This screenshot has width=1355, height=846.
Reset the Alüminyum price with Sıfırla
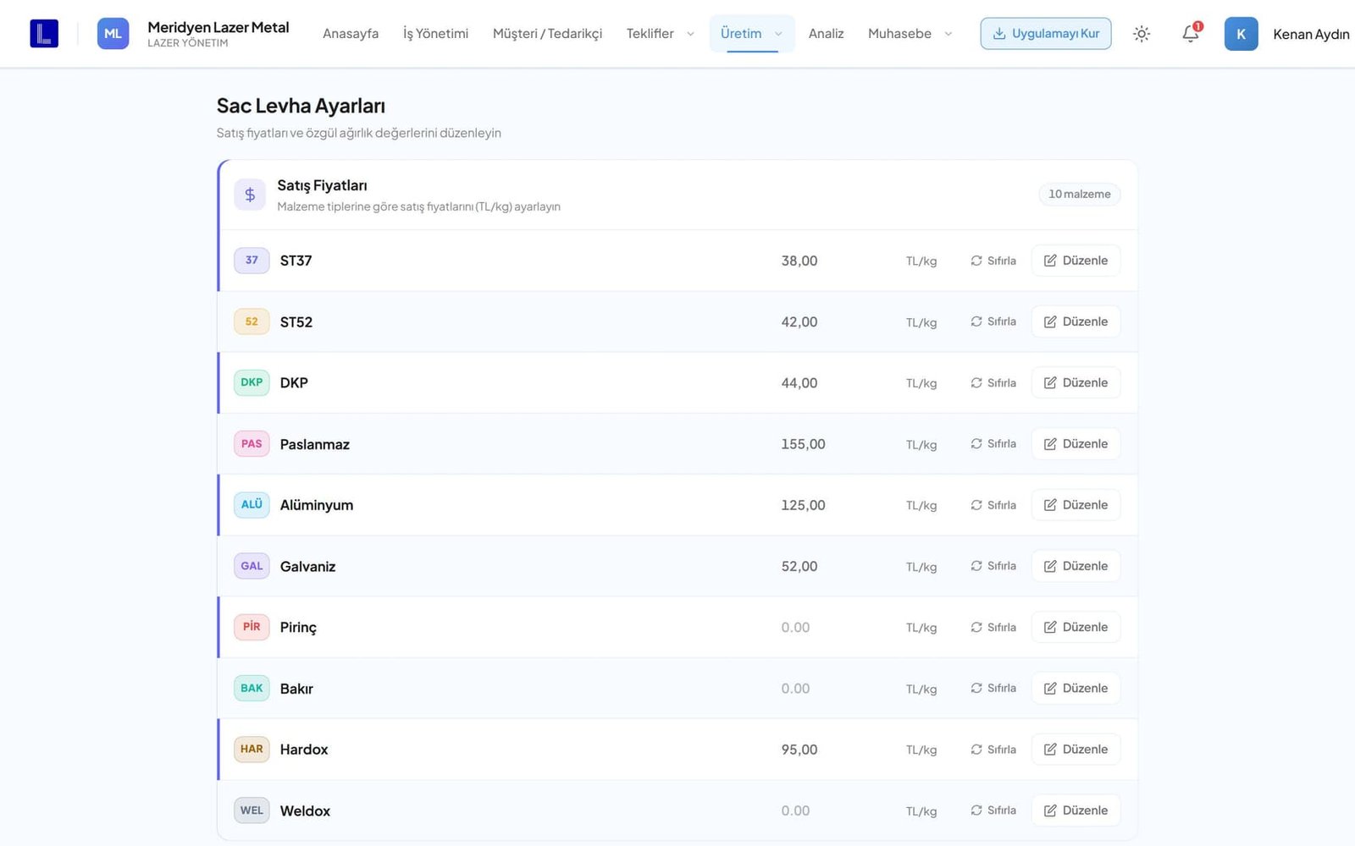point(993,505)
